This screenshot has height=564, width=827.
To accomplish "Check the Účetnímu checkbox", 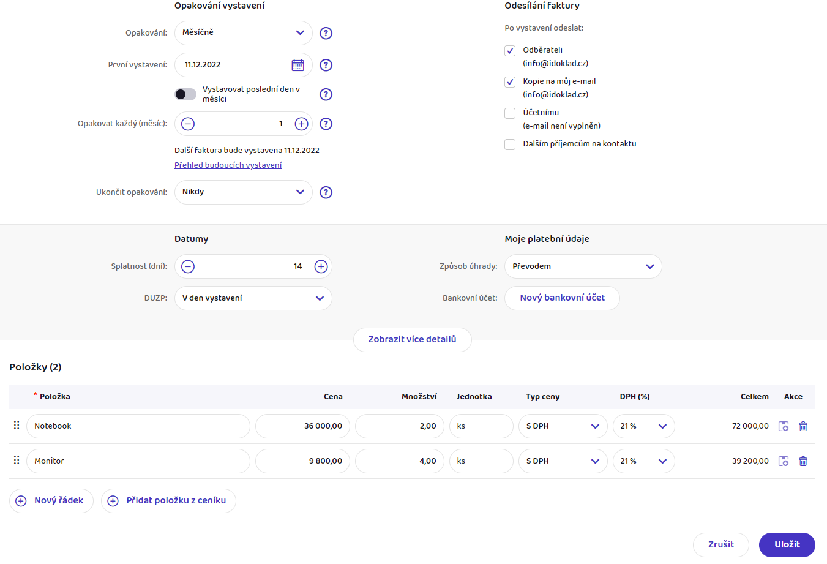I will click(x=510, y=113).
